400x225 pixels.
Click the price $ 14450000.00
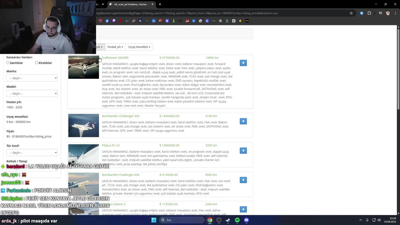tap(169, 116)
